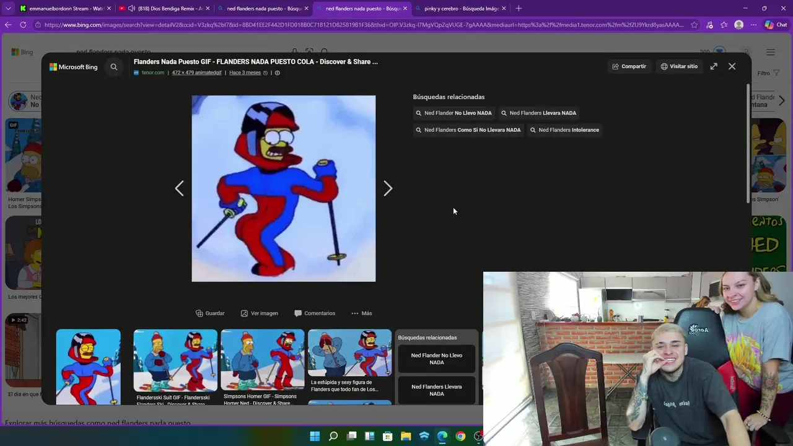Screen dimensions: 793x446
Task: Search related Ned Flanders Como Si No Llevara NADA
Action: 468,130
